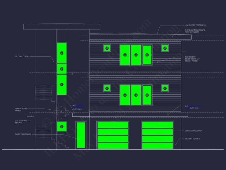Viewport: 226px width, 170px height.
Task: Click the C tag on the upper-floor right small window
Action: click(x=165, y=48)
